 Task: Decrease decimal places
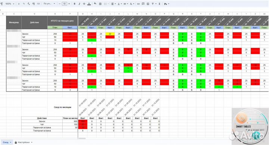28,4
